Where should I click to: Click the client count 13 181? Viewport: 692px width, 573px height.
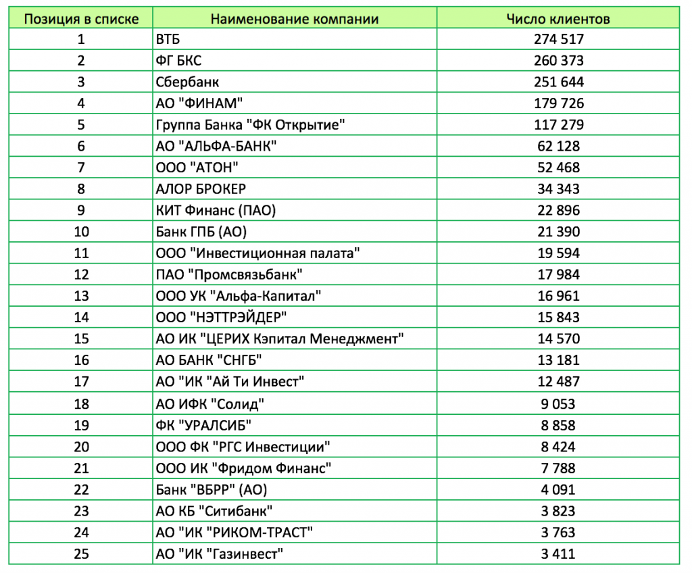[559, 360]
